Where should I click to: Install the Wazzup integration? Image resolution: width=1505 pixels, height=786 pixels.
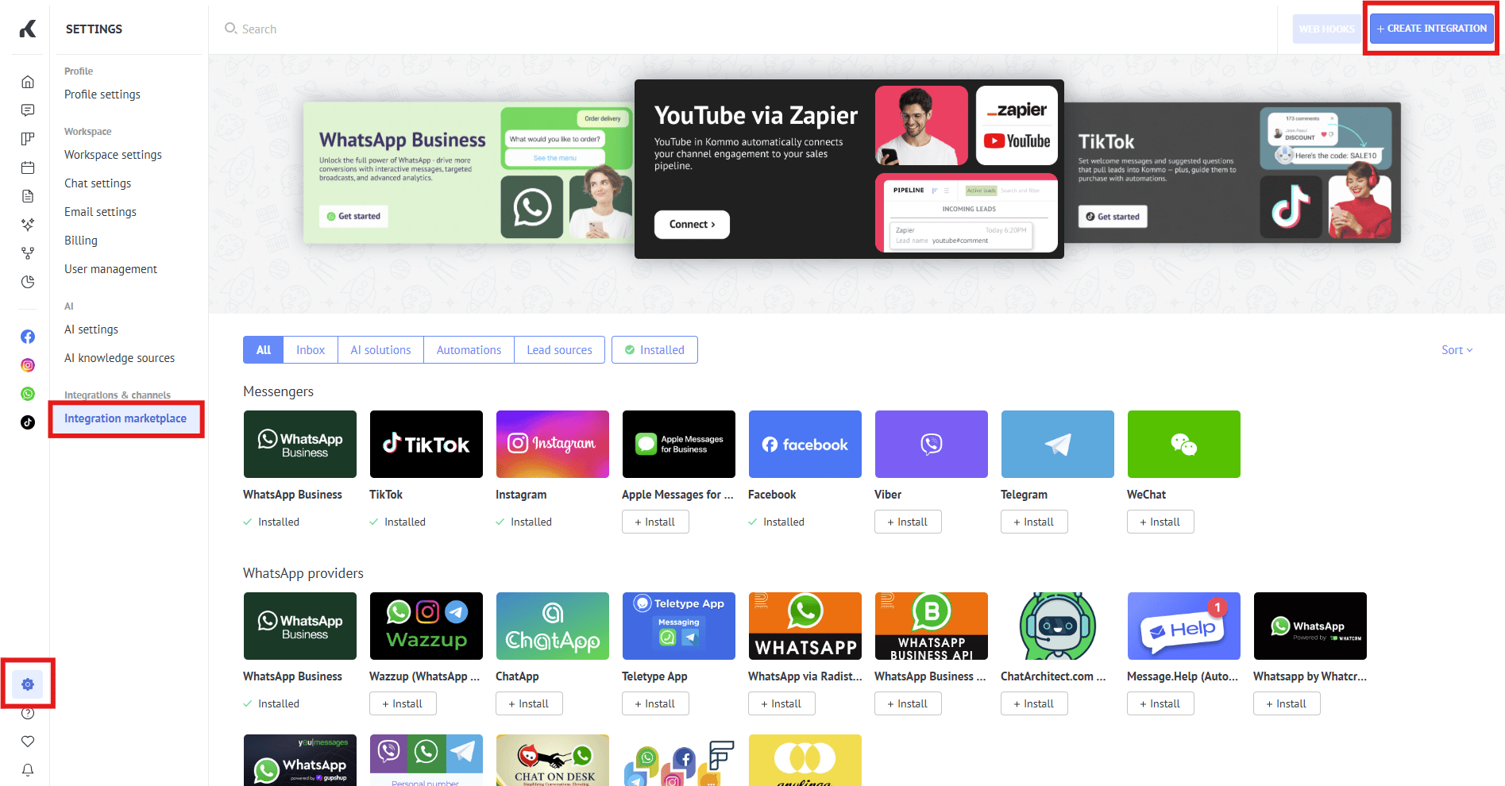(x=403, y=703)
